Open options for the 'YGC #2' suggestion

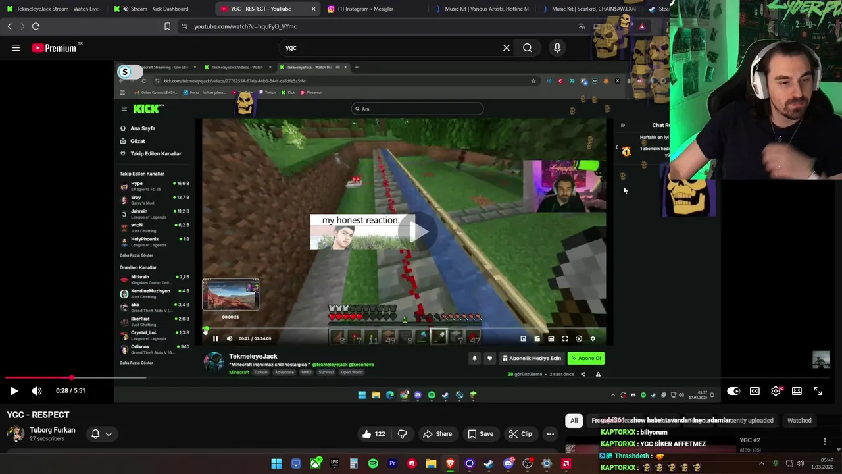(x=825, y=441)
